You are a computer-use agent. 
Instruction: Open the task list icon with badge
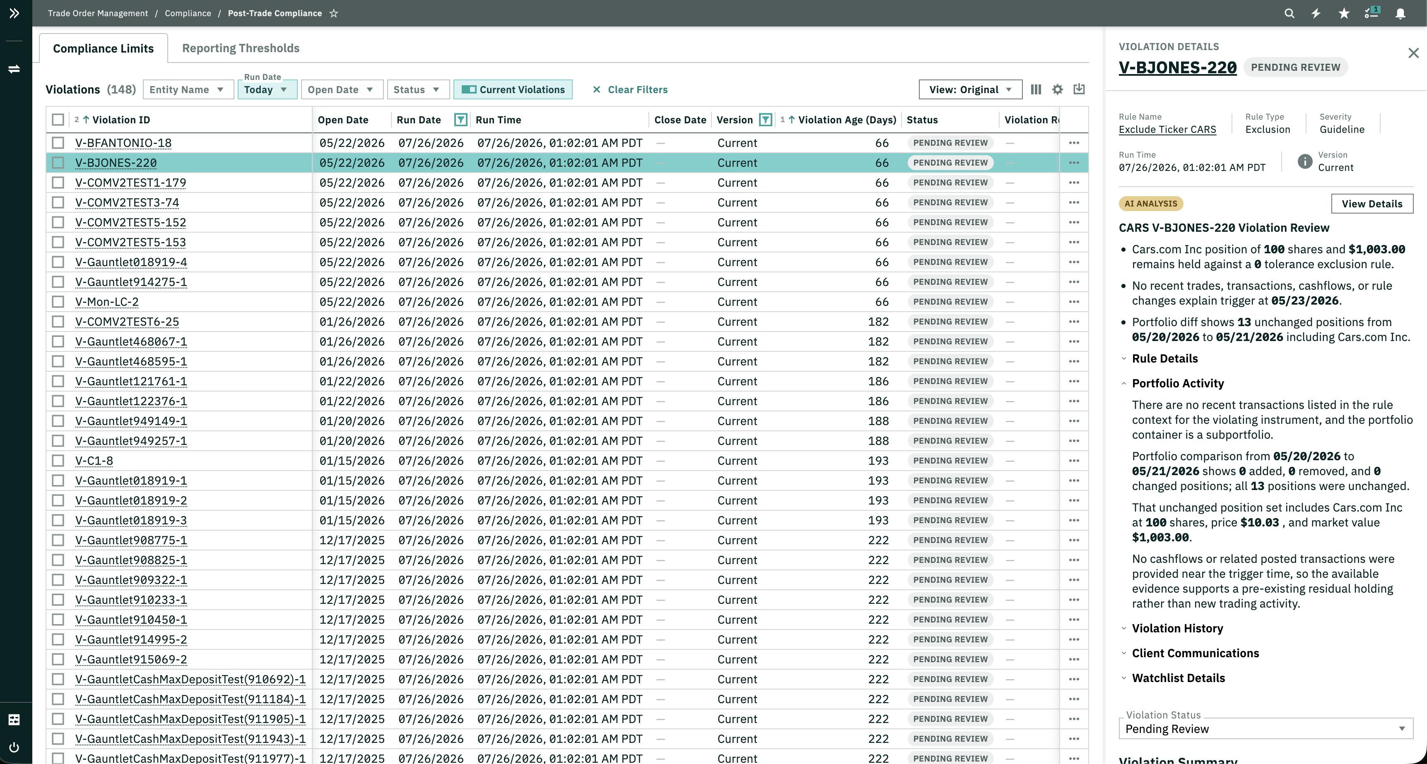coord(1372,13)
